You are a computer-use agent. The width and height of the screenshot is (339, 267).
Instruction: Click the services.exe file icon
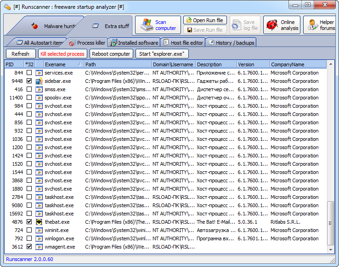click(x=39, y=73)
